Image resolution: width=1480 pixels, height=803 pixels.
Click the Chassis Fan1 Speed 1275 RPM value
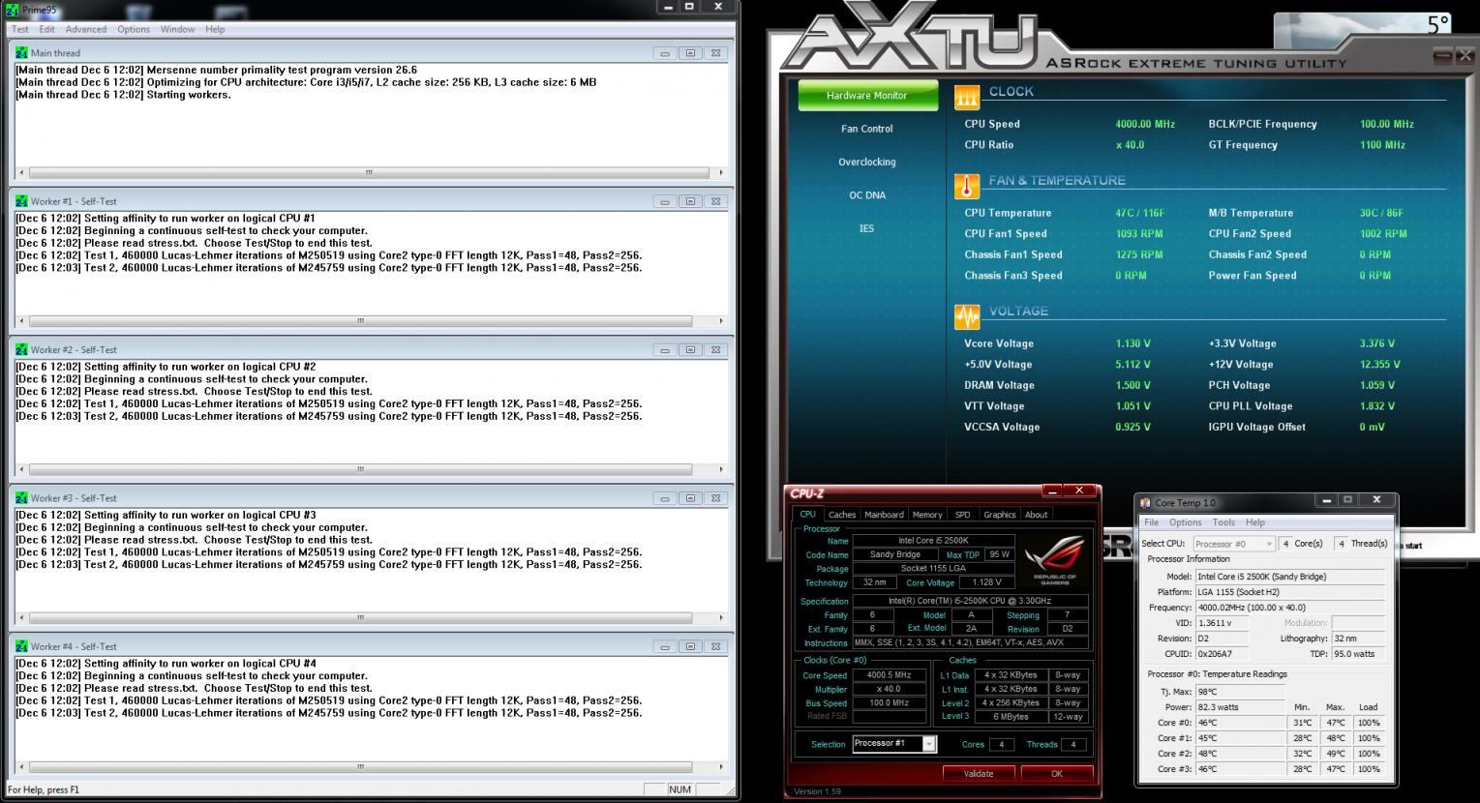[1139, 254]
